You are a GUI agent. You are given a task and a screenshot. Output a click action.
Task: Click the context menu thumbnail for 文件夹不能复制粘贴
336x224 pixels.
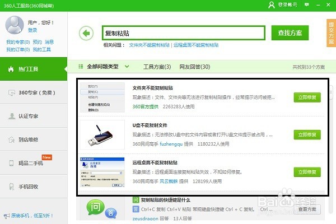tap(102, 97)
